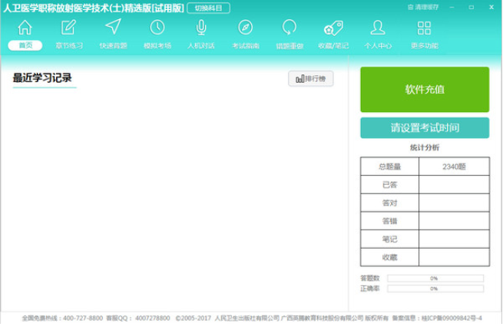The width and height of the screenshot is (503, 330).
Task: Click the 2340题 total cell
Action: click(454, 167)
